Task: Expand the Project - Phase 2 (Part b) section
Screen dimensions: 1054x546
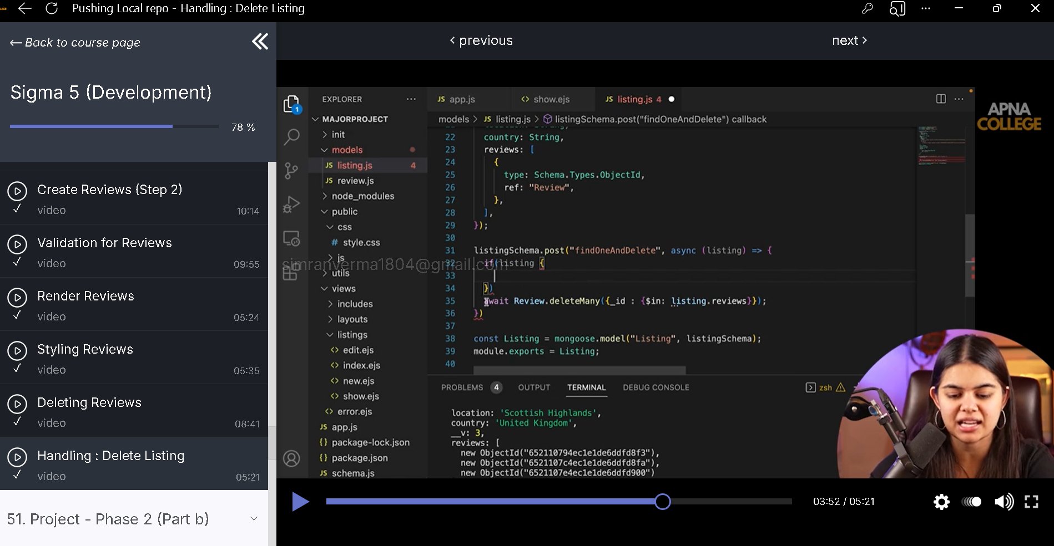Action: [x=254, y=519]
